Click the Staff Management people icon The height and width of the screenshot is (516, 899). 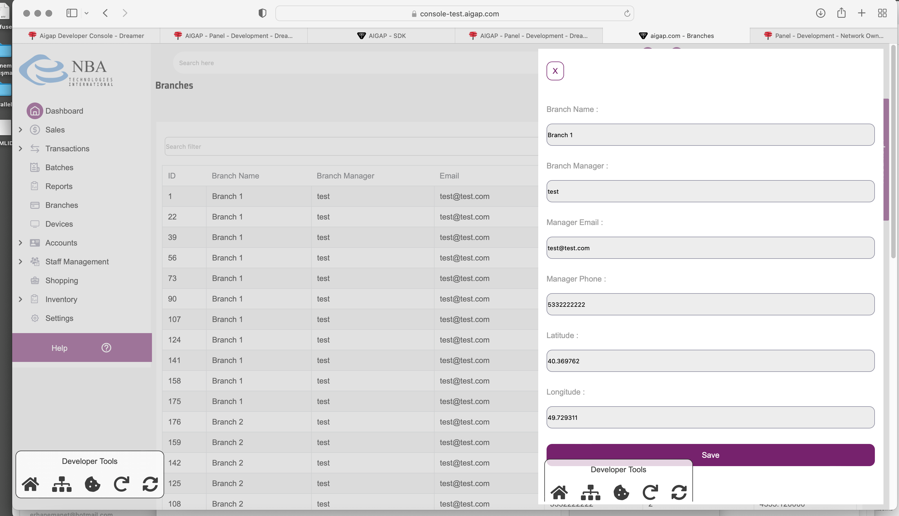[35, 262]
